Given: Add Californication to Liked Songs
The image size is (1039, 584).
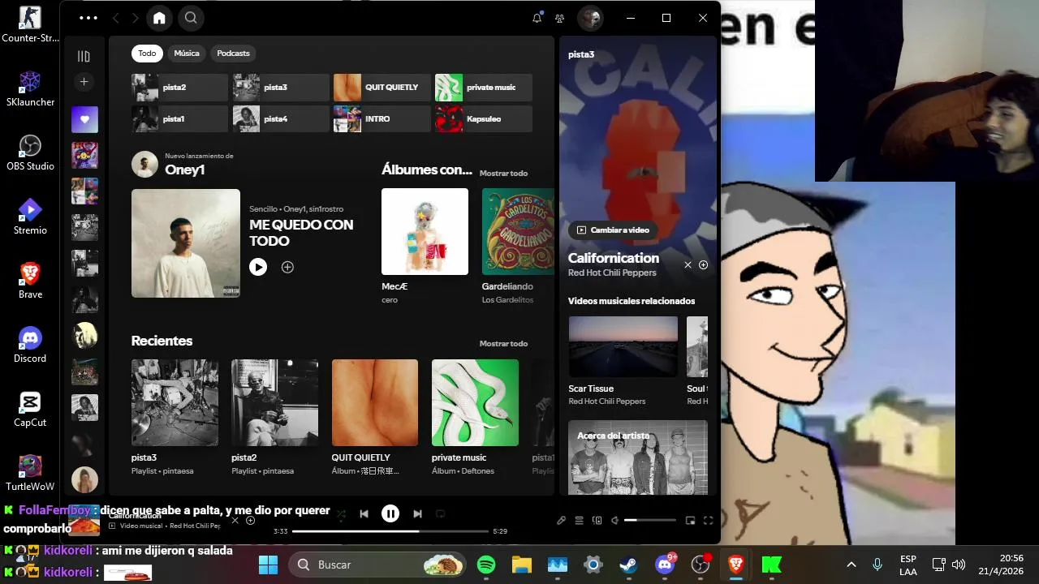Looking at the screenshot, I should (x=704, y=265).
